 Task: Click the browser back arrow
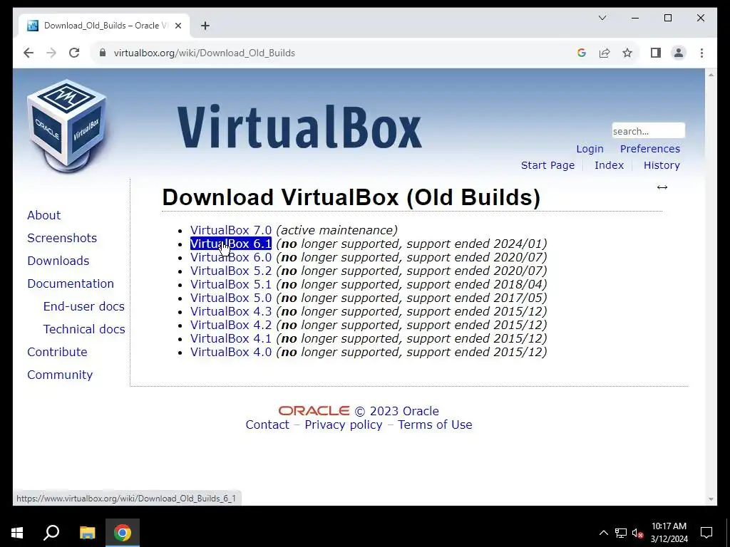point(29,53)
